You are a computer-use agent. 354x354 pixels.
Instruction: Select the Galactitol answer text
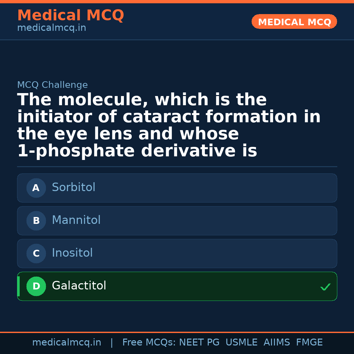point(79,286)
